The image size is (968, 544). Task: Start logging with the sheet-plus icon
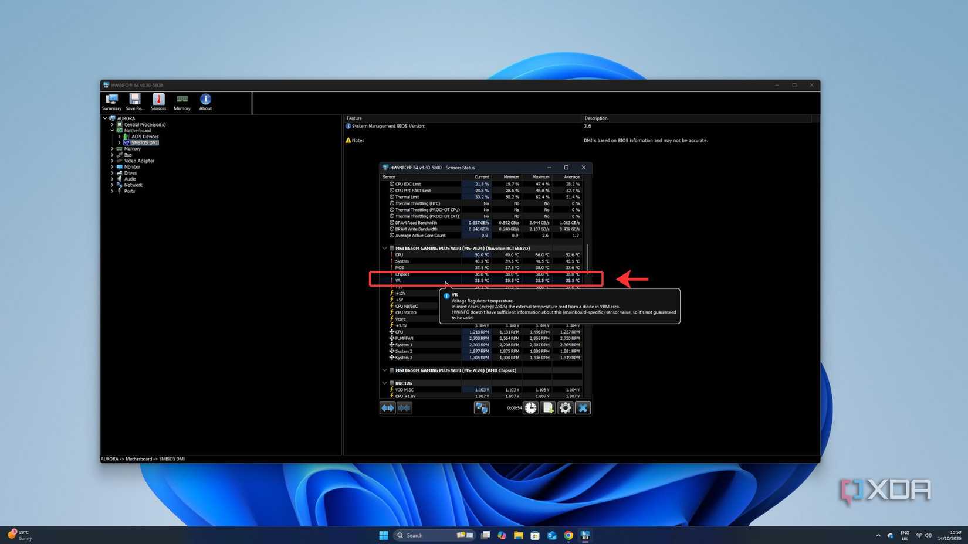[x=548, y=408]
